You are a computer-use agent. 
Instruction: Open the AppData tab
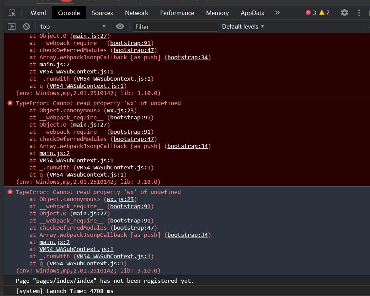tap(252, 13)
